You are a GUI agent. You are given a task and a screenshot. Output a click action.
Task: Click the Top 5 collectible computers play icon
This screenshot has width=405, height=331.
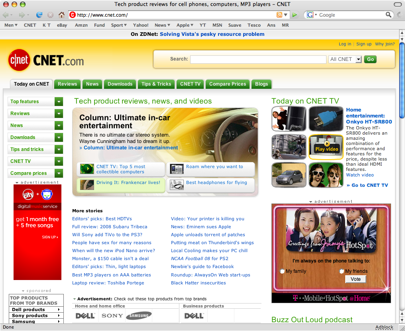point(87,169)
